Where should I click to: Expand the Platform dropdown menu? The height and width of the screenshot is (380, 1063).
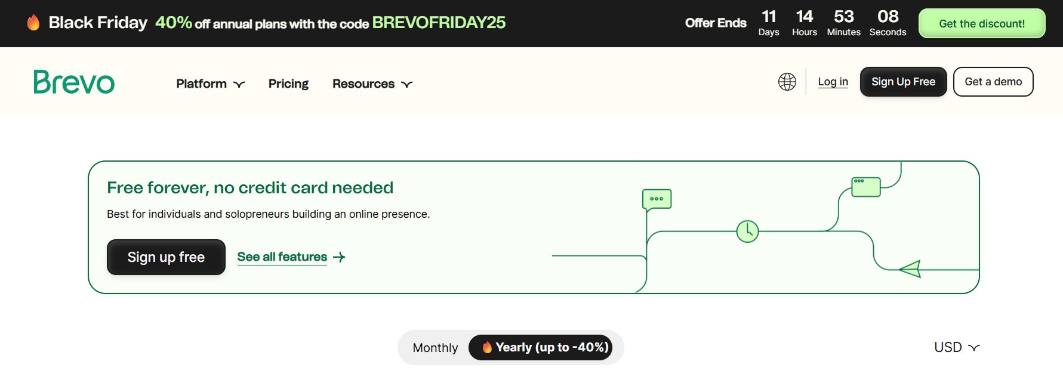[x=209, y=84]
